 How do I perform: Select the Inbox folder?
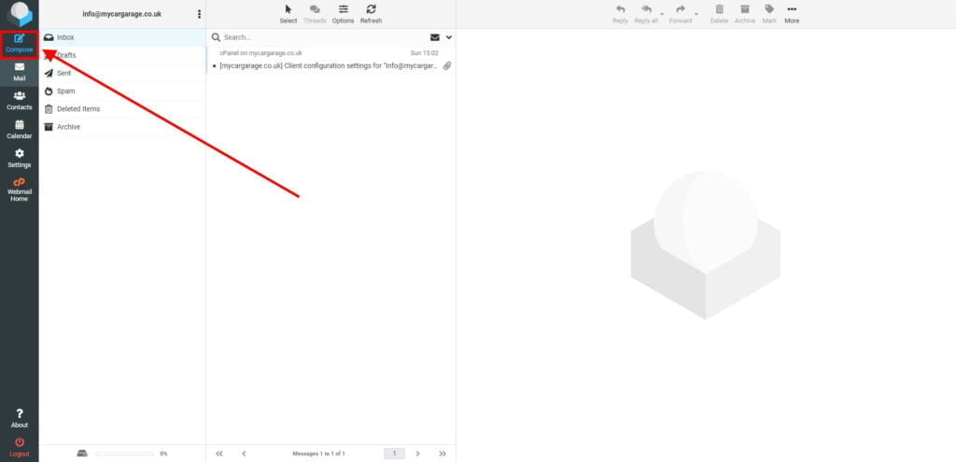coord(122,37)
